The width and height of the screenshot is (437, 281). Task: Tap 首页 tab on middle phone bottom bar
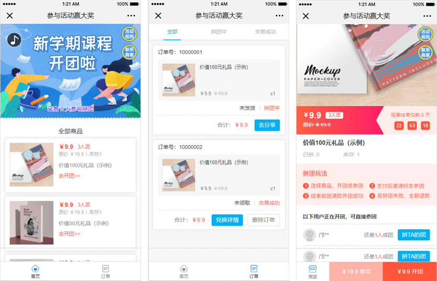184,272
